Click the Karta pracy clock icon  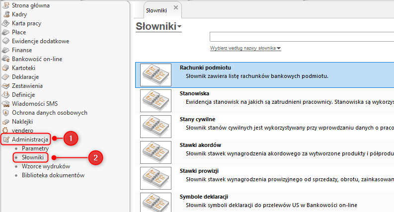point(5,23)
